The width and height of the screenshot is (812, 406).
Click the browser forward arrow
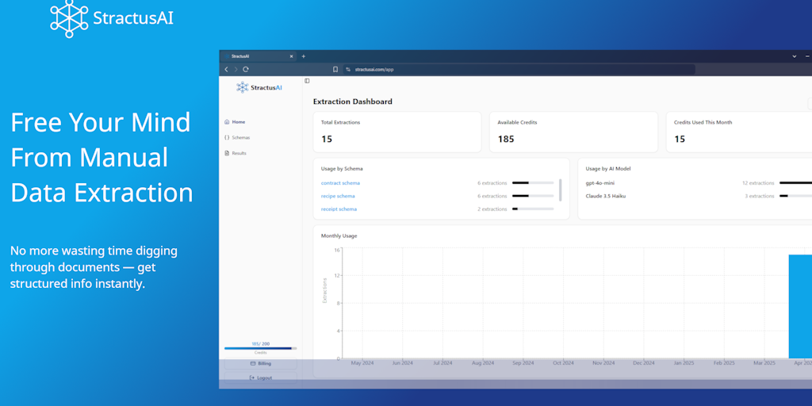click(236, 70)
